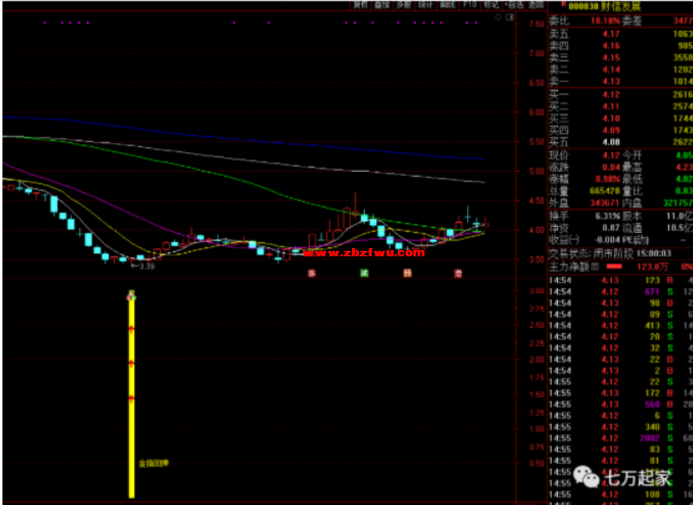The height and width of the screenshot is (505, 693).
Task: Click the tick trade with volume 340
Action: pyautogui.click(x=620, y=427)
